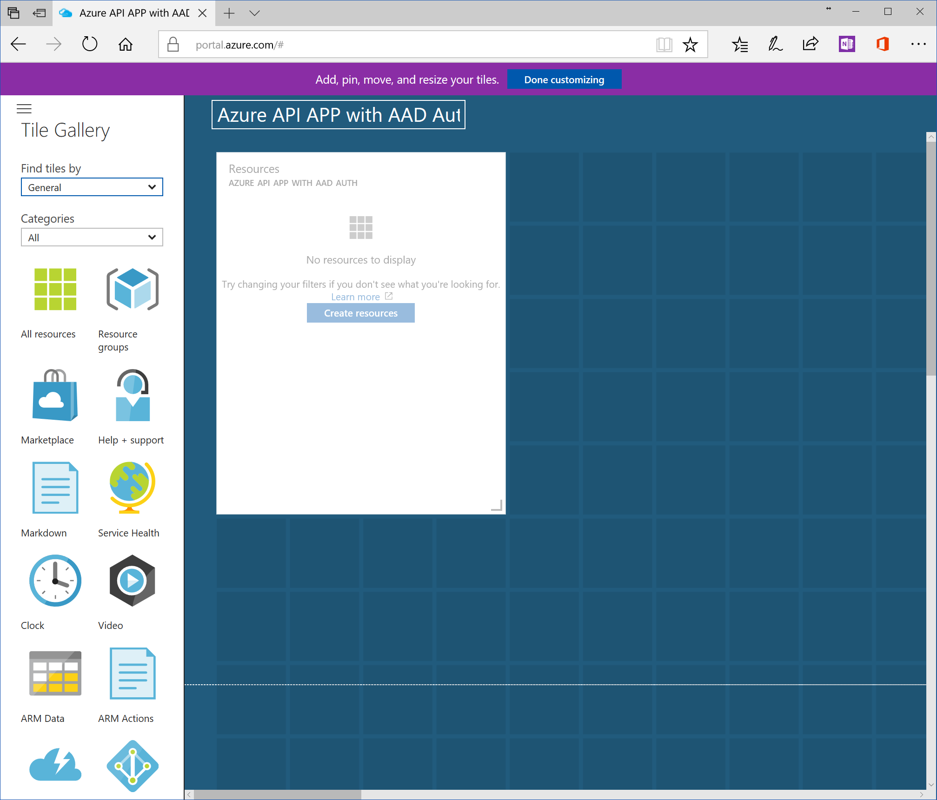Select the Resource groups tile icon
This screenshot has height=800, width=937.
[x=133, y=289]
